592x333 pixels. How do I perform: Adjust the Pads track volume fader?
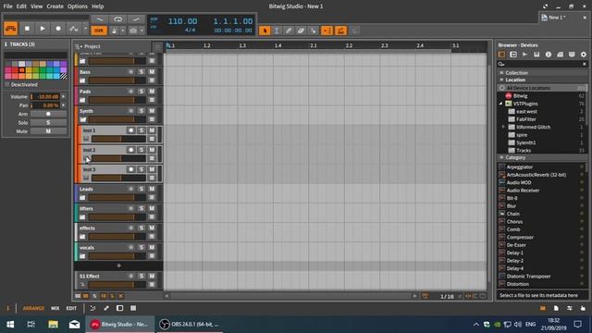(x=117, y=100)
